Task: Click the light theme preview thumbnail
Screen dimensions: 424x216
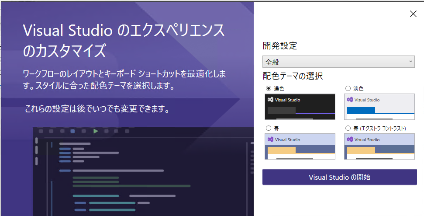Action: 379,107
